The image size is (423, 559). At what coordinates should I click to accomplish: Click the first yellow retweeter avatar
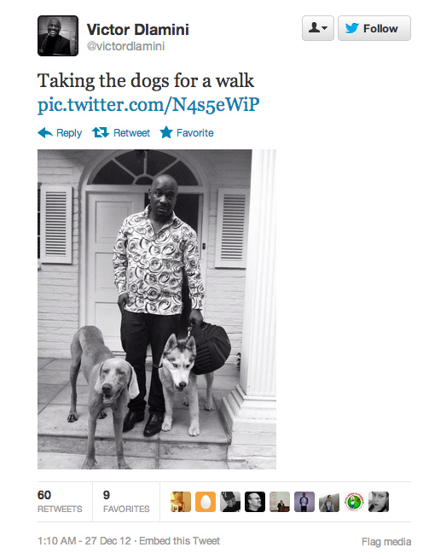(x=181, y=502)
